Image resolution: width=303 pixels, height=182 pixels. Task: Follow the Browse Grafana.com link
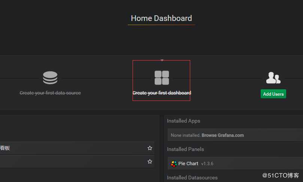tap(223, 135)
